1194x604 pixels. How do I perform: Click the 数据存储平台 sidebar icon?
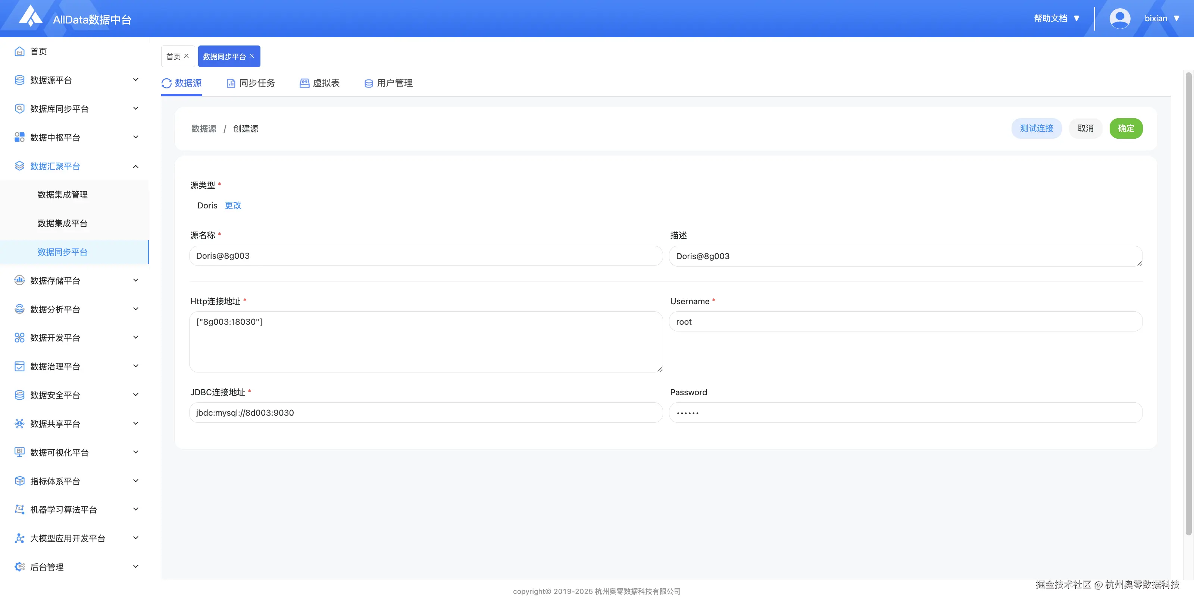19,280
